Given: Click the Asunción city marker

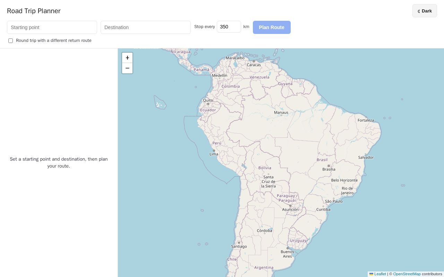Looking at the screenshot, I should (290, 206).
